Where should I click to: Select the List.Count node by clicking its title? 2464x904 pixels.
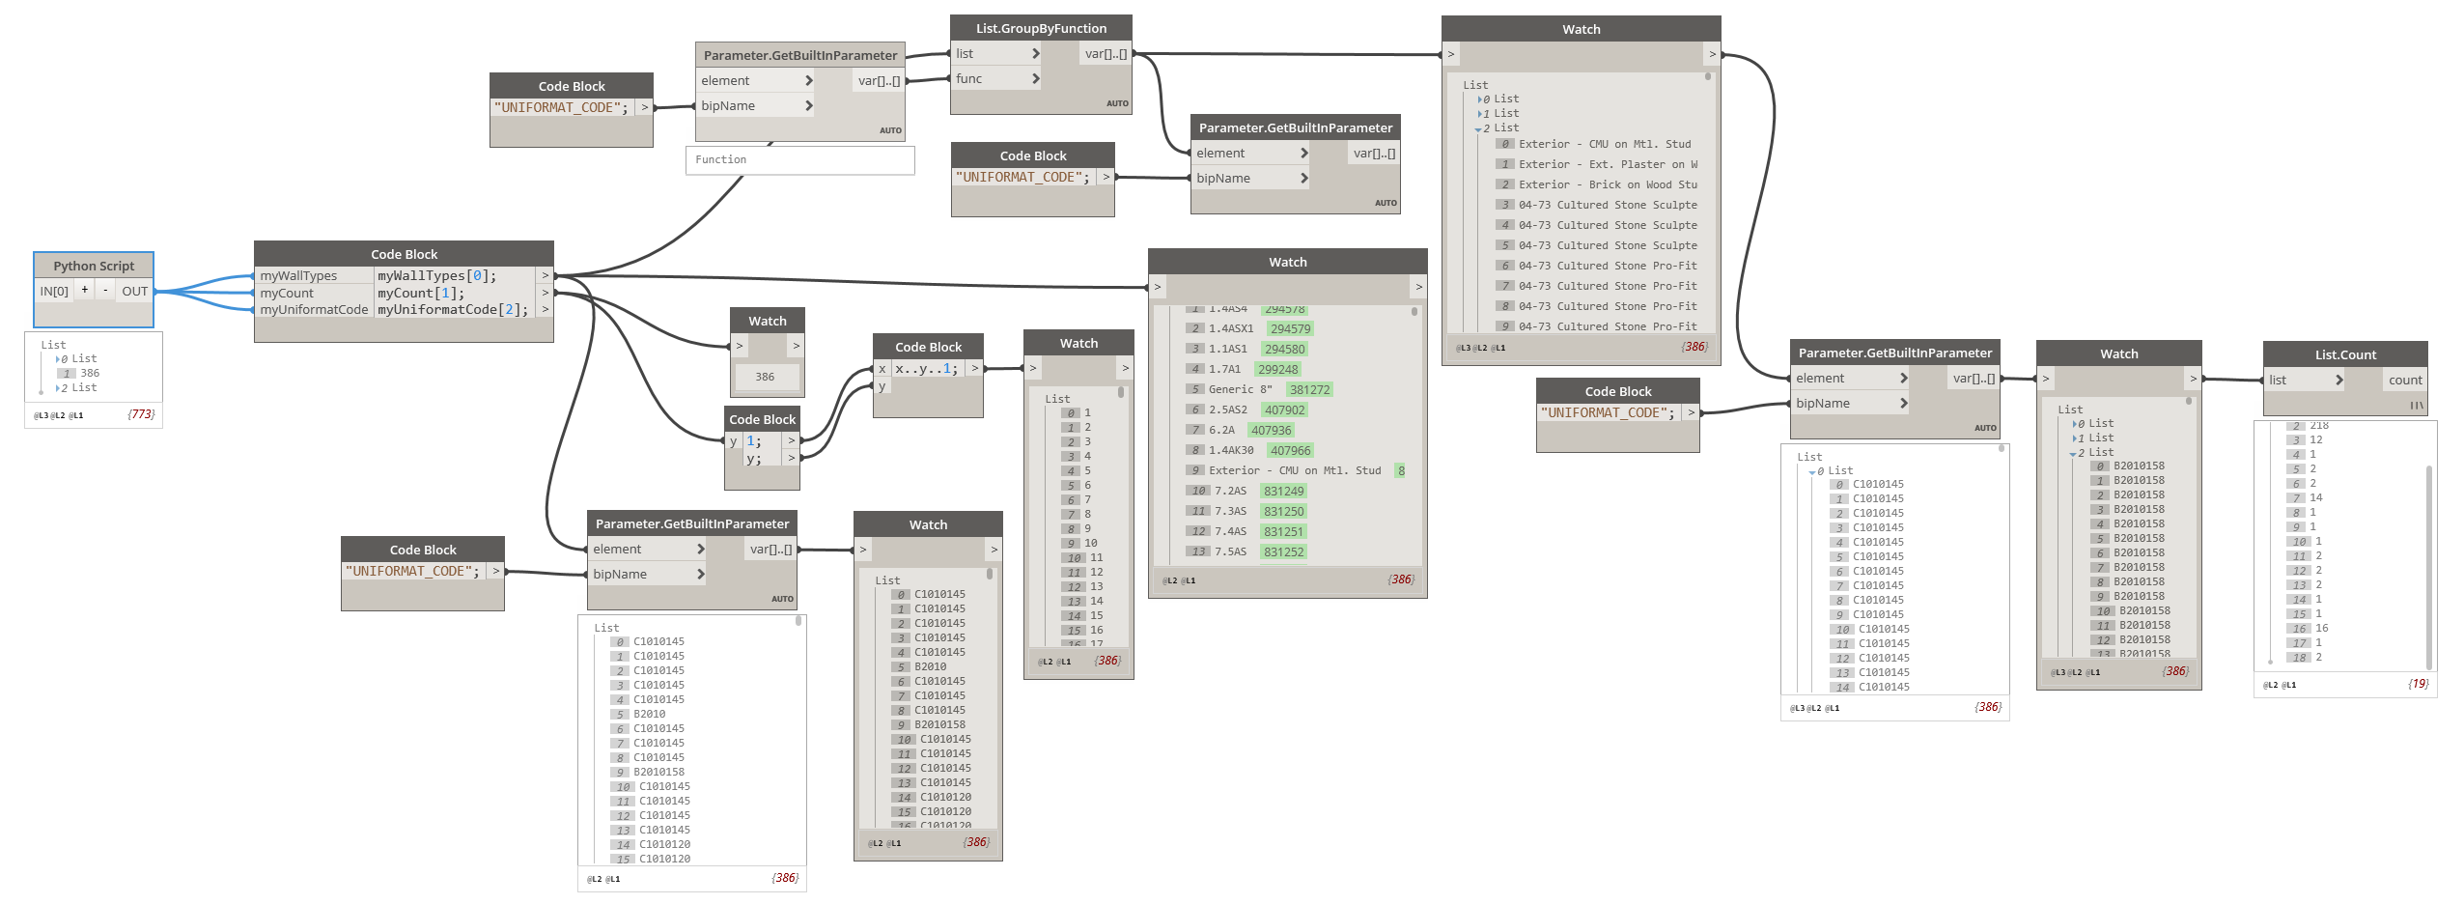click(x=2346, y=354)
